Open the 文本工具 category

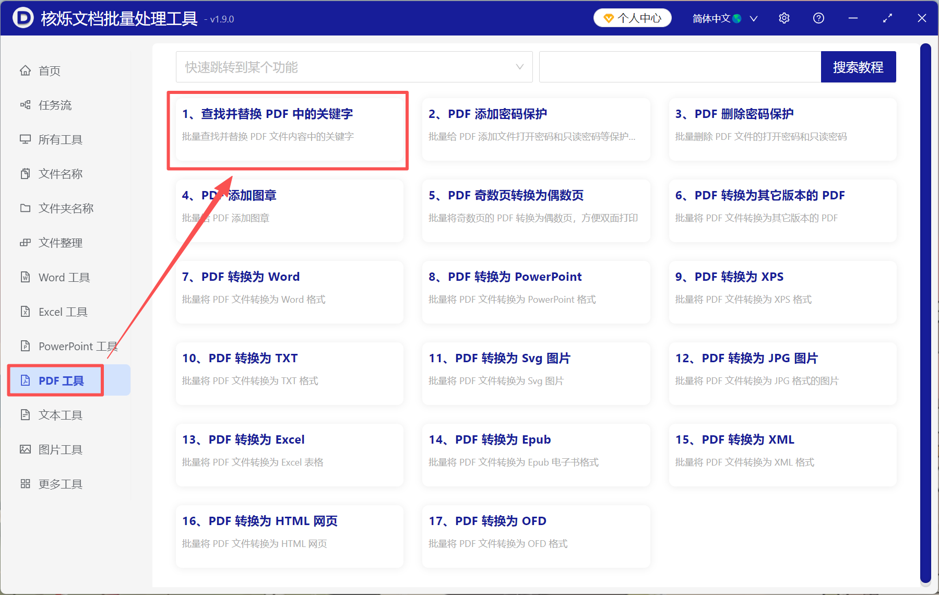[x=60, y=414]
